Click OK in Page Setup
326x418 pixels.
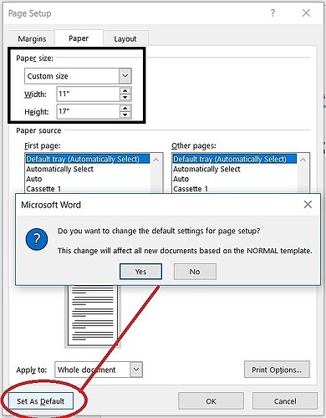211,401
